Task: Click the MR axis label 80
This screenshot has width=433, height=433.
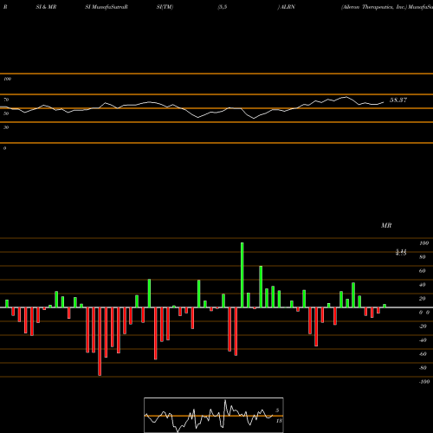Action: pyautogui.click(x=423, y=257)
